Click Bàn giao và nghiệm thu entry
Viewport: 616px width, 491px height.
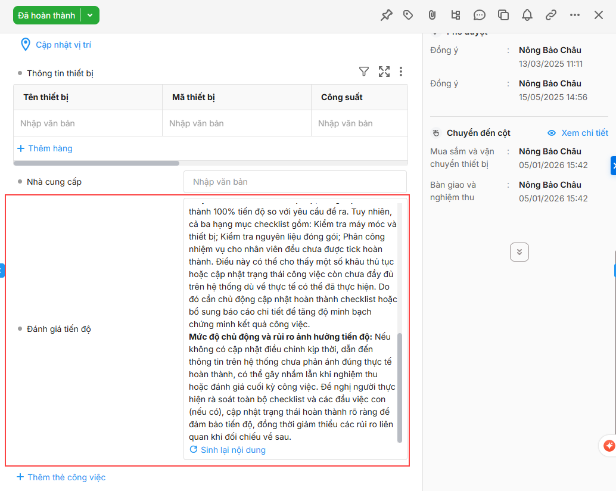pos(453,191)
